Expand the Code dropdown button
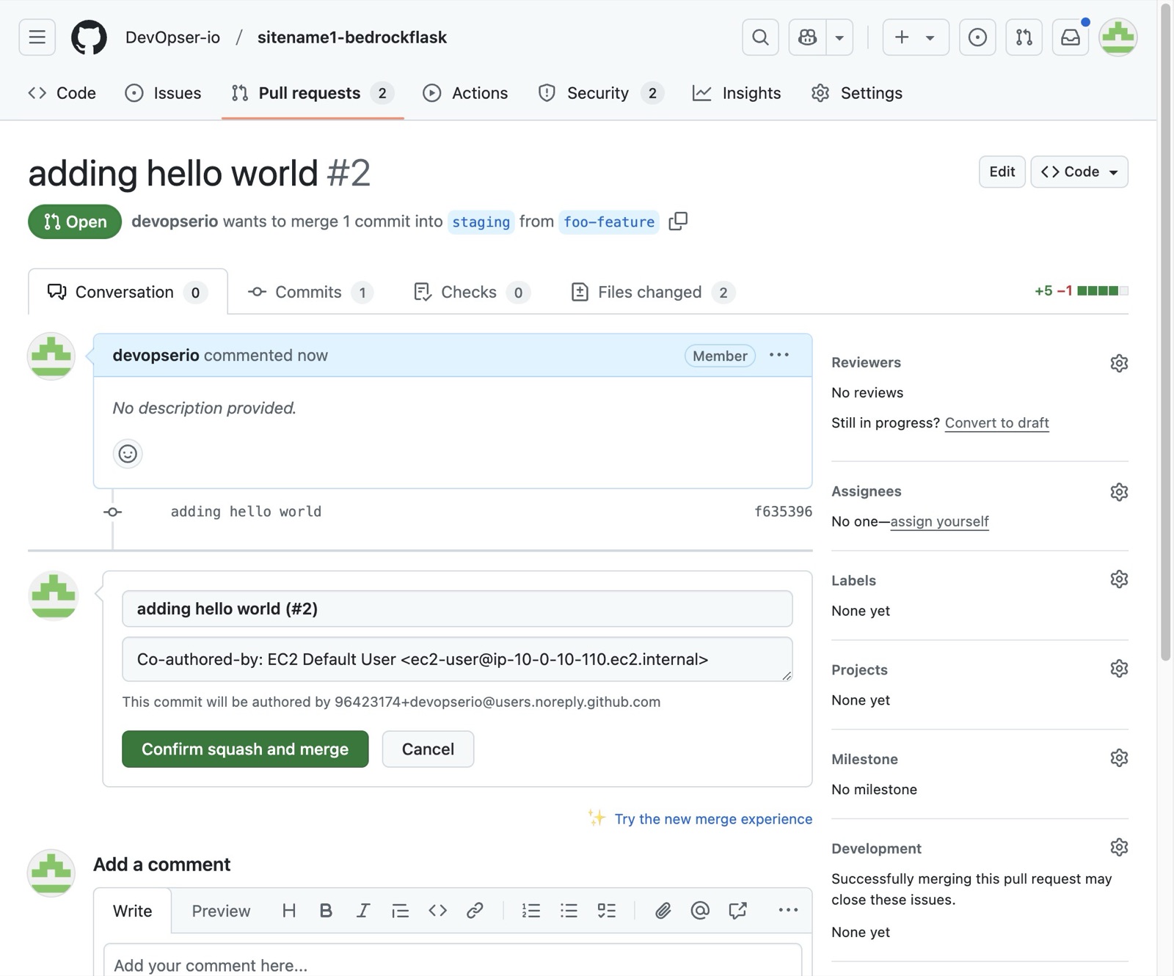This screenshot has width=1174, height=976. click(1079, 172)
